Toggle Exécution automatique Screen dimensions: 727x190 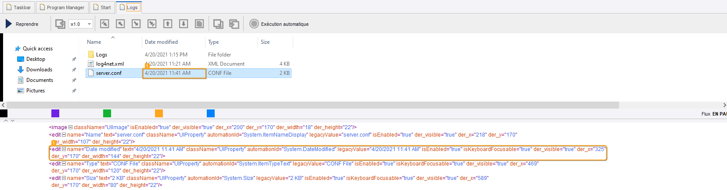coord(254,24)
